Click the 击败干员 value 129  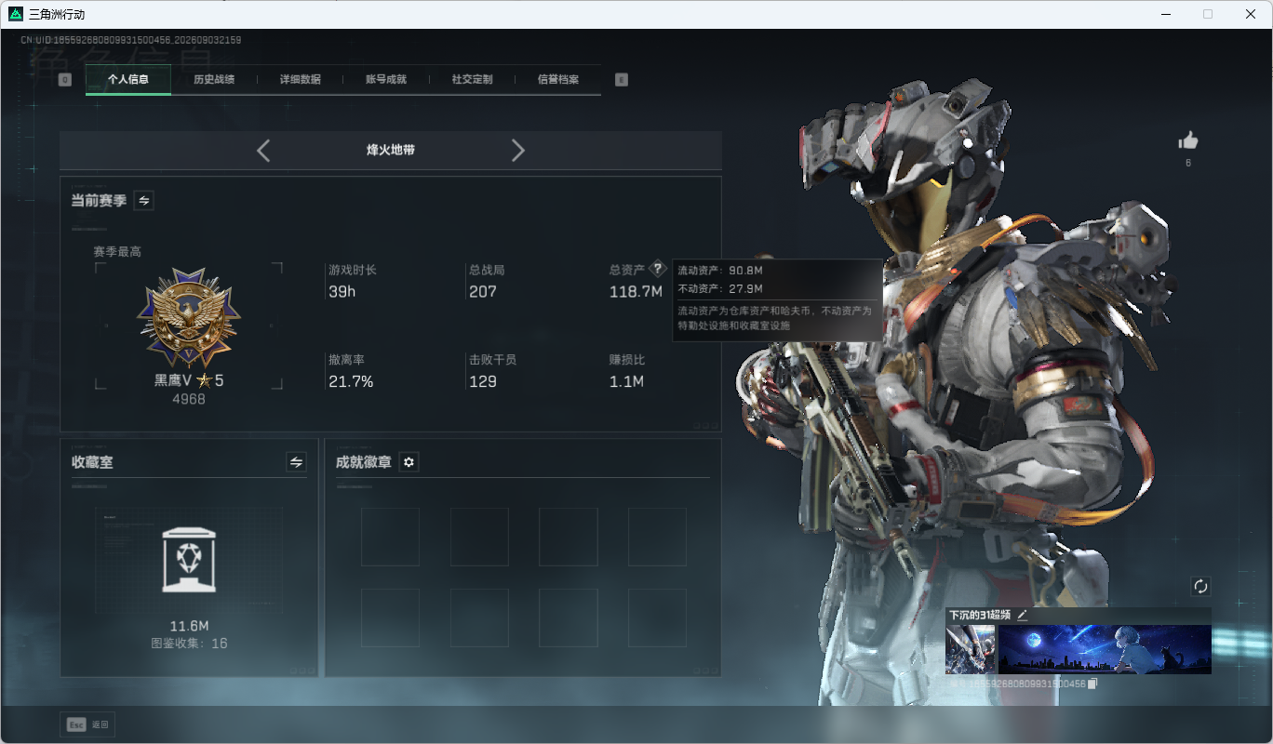(483, 381)
